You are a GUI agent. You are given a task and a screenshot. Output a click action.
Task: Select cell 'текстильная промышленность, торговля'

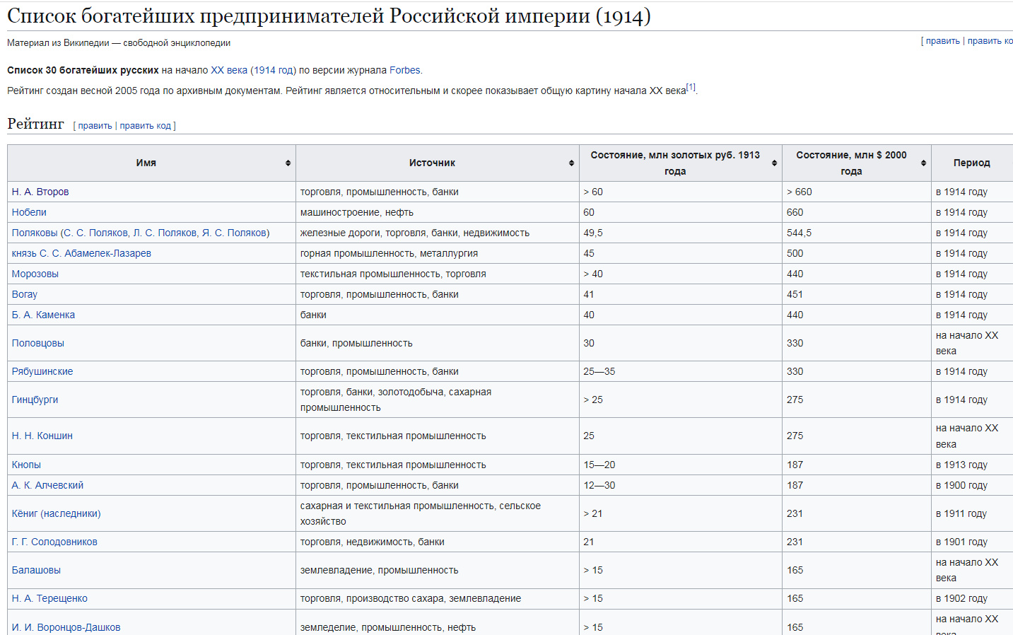pyautogui.click(x=438, y=274)
